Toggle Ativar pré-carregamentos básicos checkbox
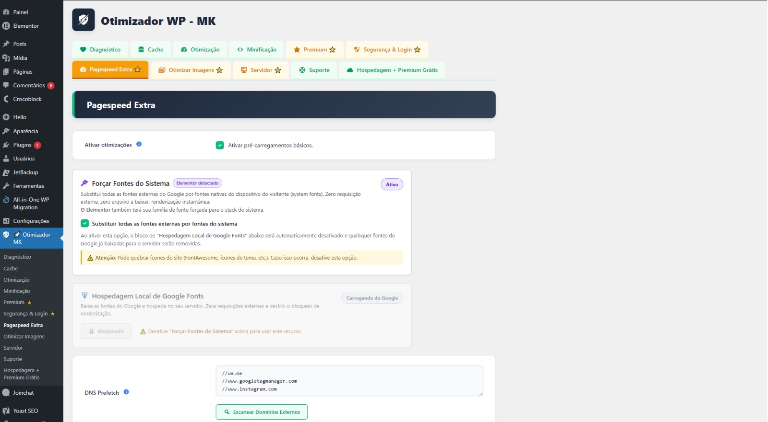 coord(220,145)
